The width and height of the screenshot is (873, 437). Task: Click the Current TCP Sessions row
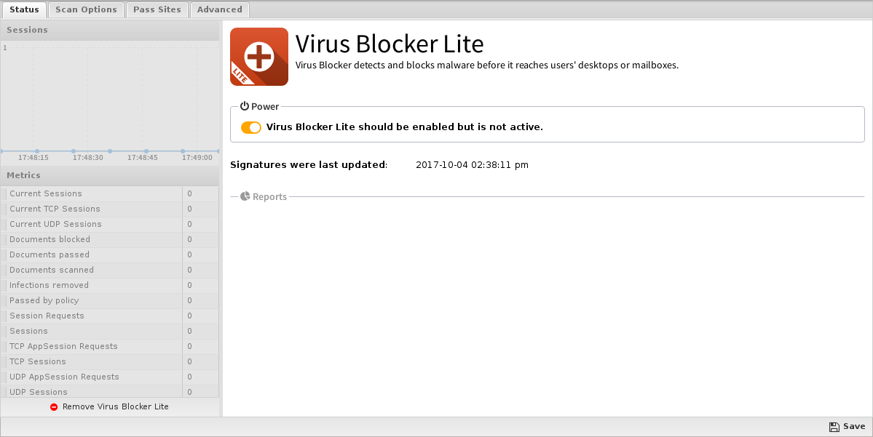click(110, 209)
